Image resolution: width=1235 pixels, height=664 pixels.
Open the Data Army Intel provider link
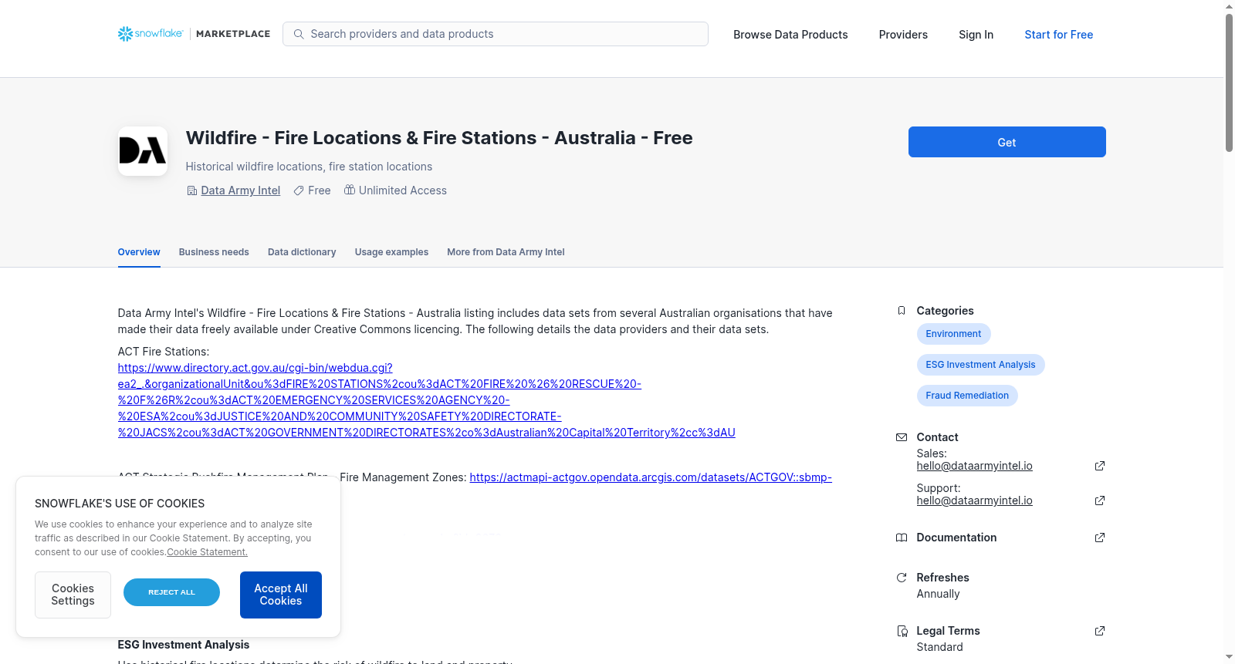(x=240, y=190)
